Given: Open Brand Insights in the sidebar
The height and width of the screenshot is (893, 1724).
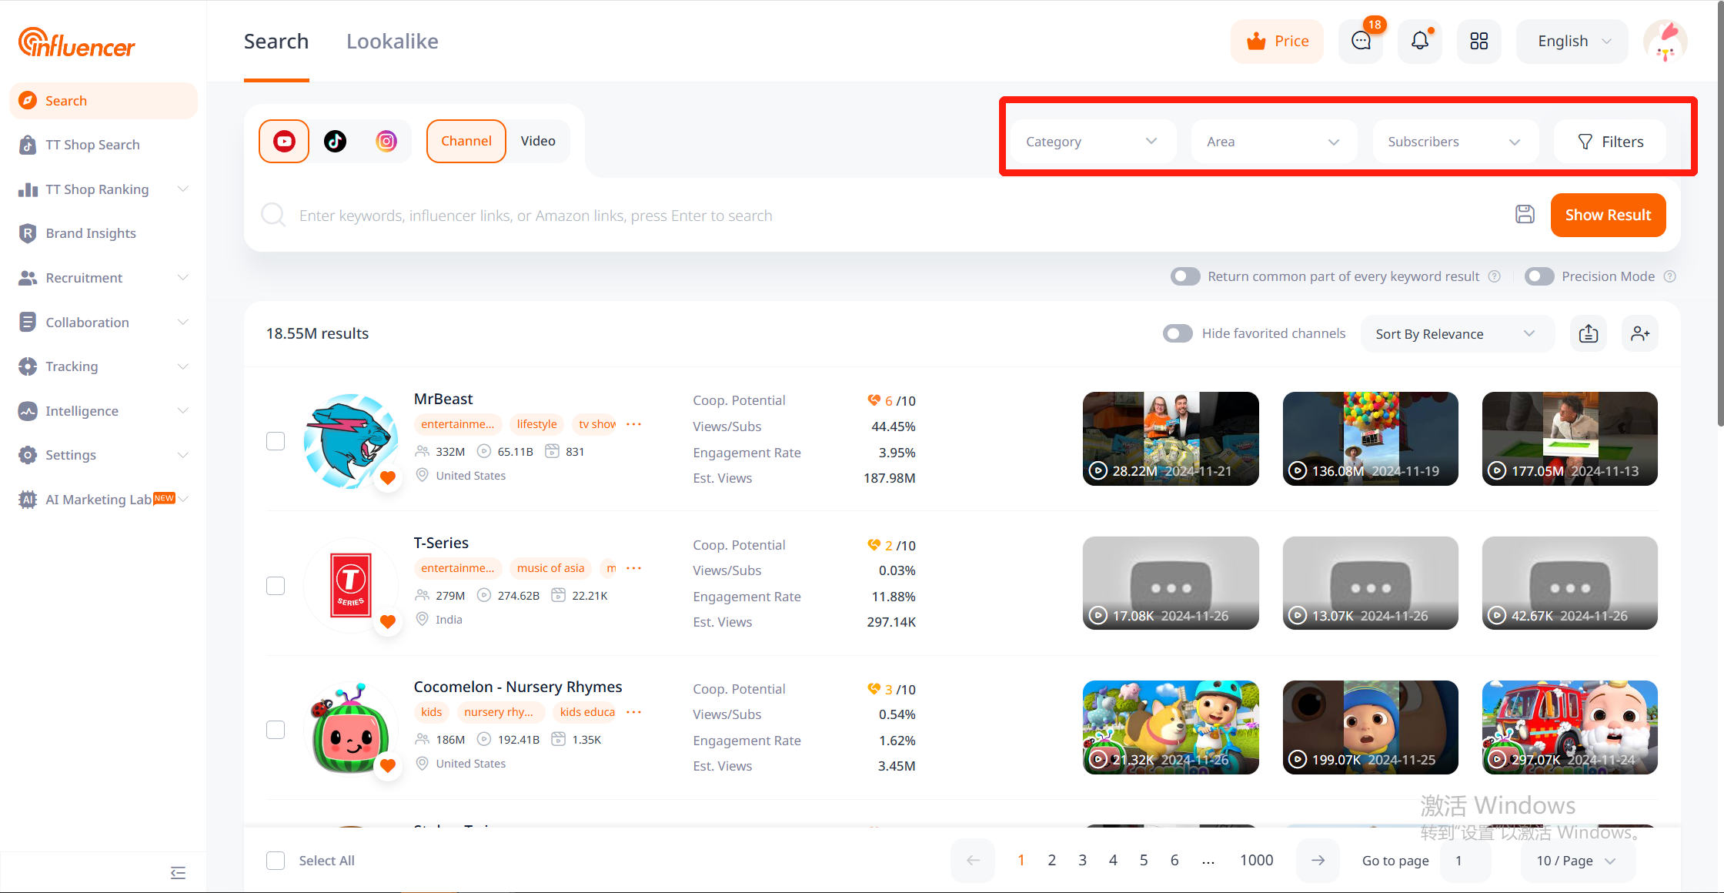Looking at the screenshot, I should tap(90, 233).
